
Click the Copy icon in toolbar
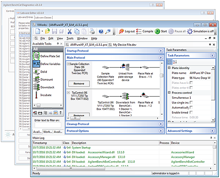point(77,31)
